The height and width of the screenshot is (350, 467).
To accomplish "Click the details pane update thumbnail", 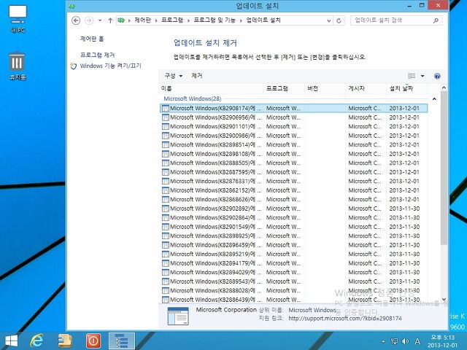I will pos(178,316).
